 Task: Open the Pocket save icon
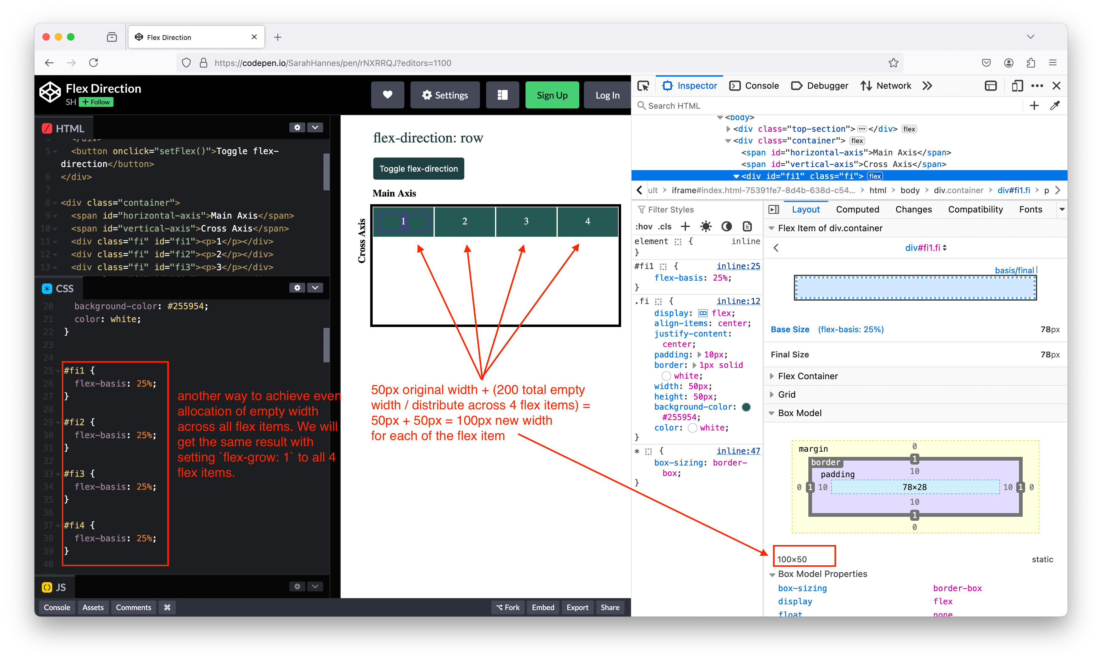tap(986, 63)
